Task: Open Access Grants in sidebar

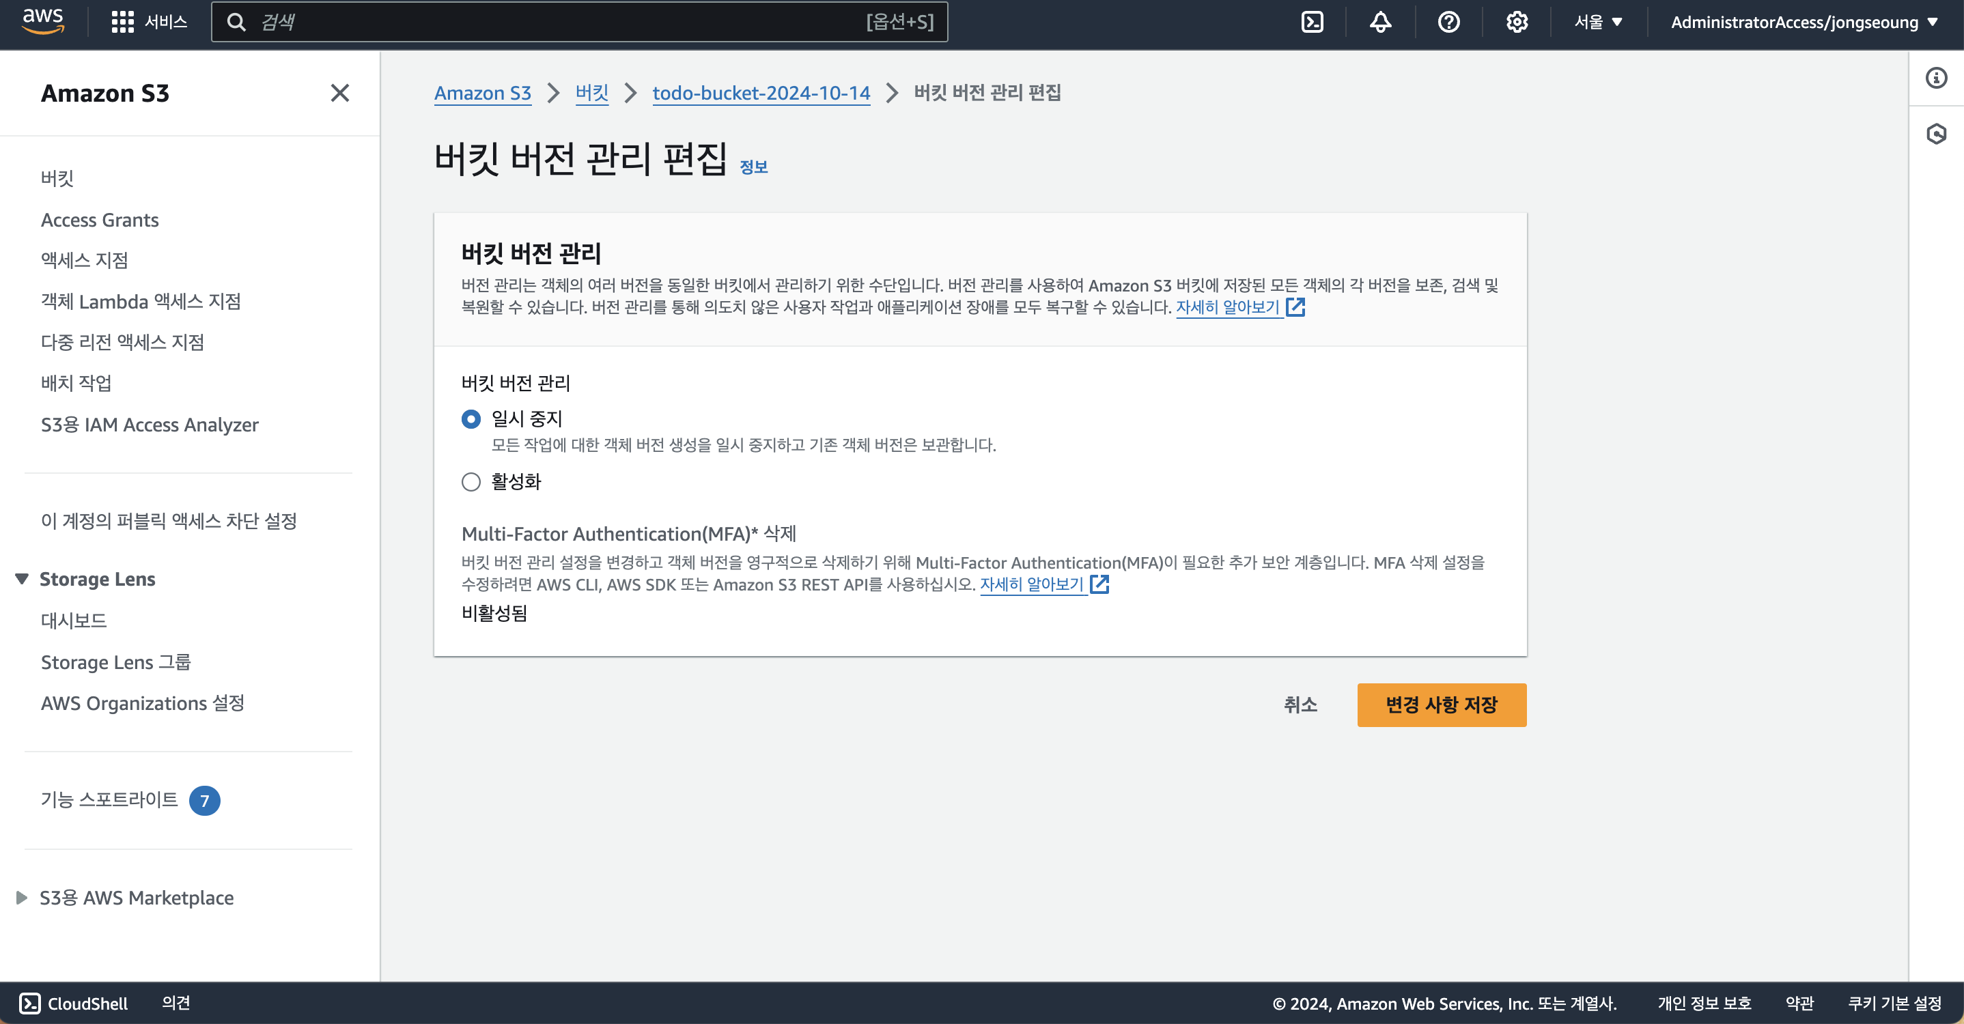Action: pyautogui.click(x=100, y=221)
